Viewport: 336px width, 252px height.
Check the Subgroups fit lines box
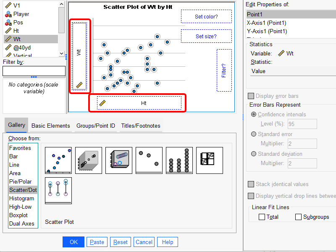click(298, 217)
